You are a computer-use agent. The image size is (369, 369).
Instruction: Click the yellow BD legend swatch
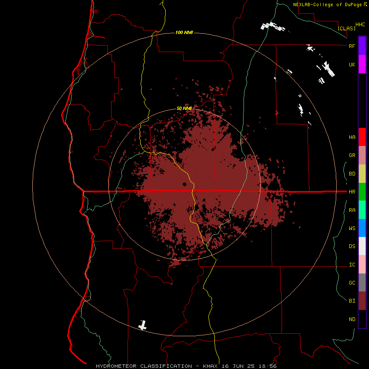coord(362,174)
